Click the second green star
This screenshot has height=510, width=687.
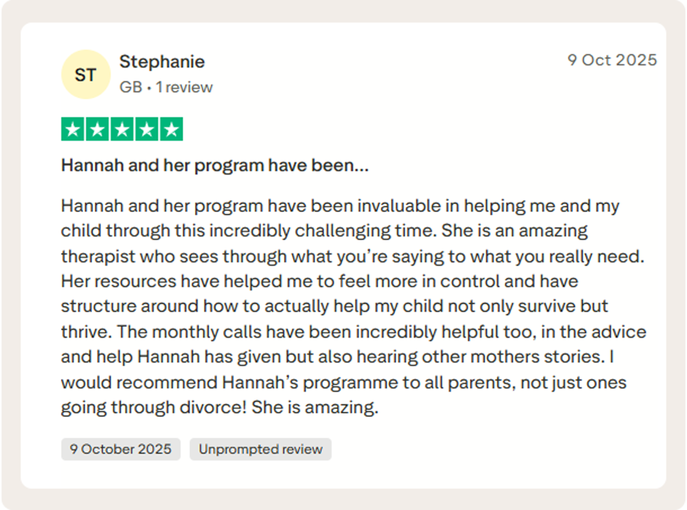[x=97, y=129]
